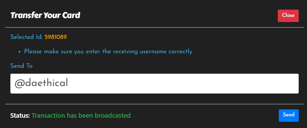Click the @daethical text in the field
Screen dimensions: 307x128
tap(41, 83)
